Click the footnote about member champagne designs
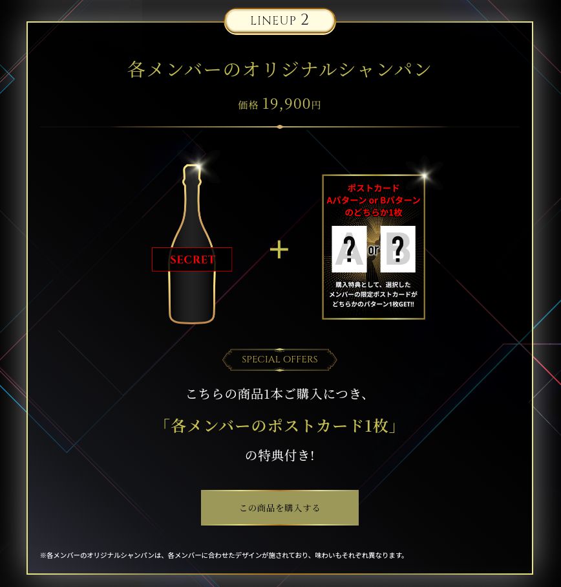The image size is (561, 587). (x=223, y=555)
